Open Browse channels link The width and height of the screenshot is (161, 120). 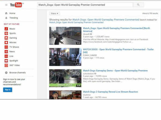pyautogui.click(x=17, y=73)
